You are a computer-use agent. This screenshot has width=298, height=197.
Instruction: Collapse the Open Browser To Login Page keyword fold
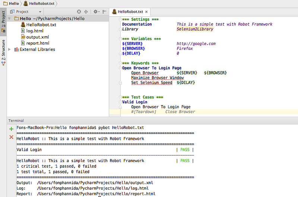pyautogui.click(x=120, y=68)
